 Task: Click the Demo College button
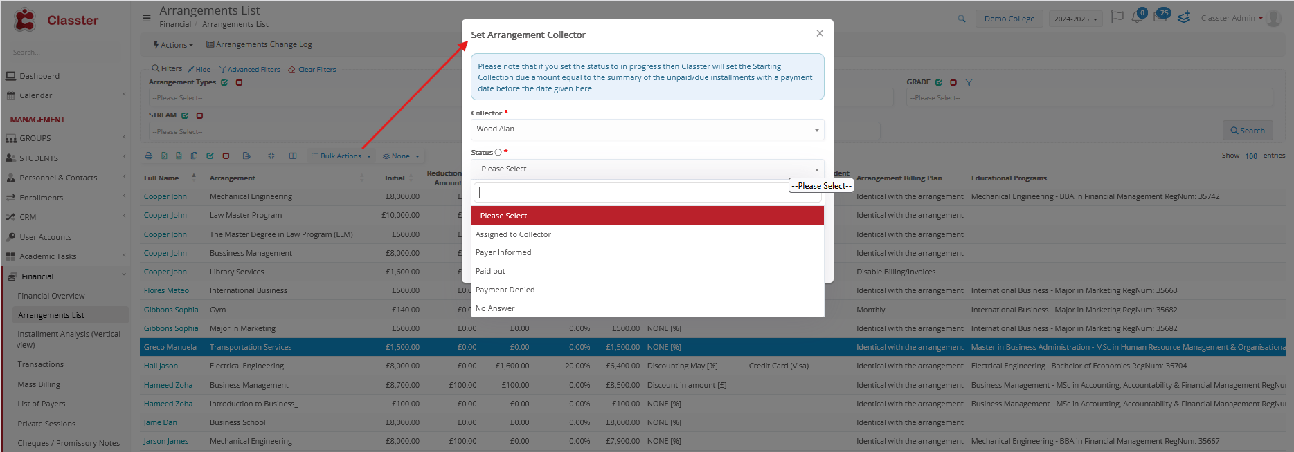pos(1009,19)
